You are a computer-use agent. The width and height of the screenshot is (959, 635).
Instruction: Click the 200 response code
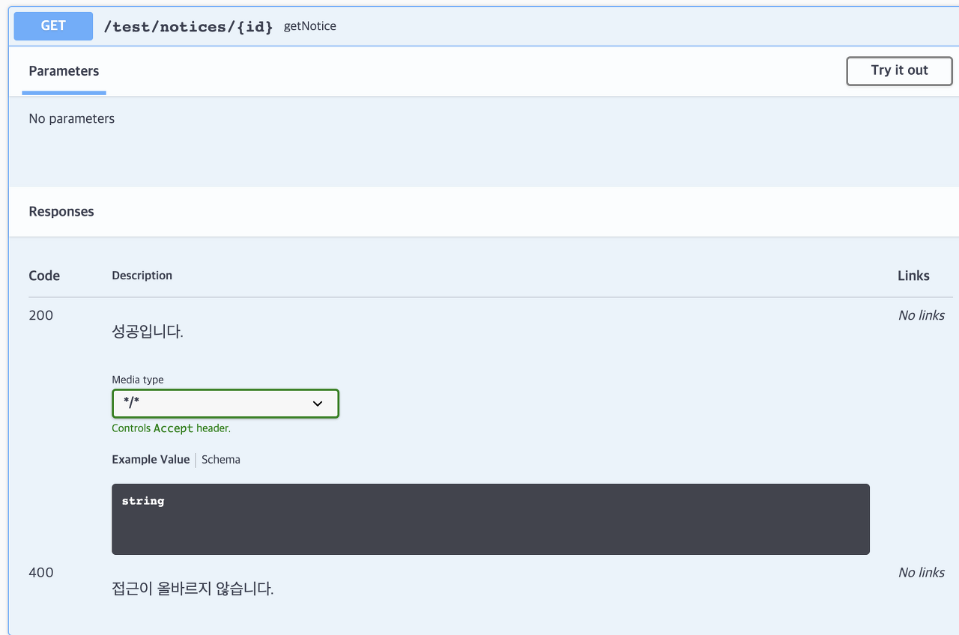pos(41,315)
